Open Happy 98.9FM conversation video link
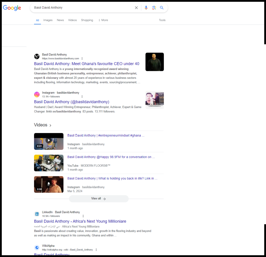The image size is (266, 257). coord(111,157)
